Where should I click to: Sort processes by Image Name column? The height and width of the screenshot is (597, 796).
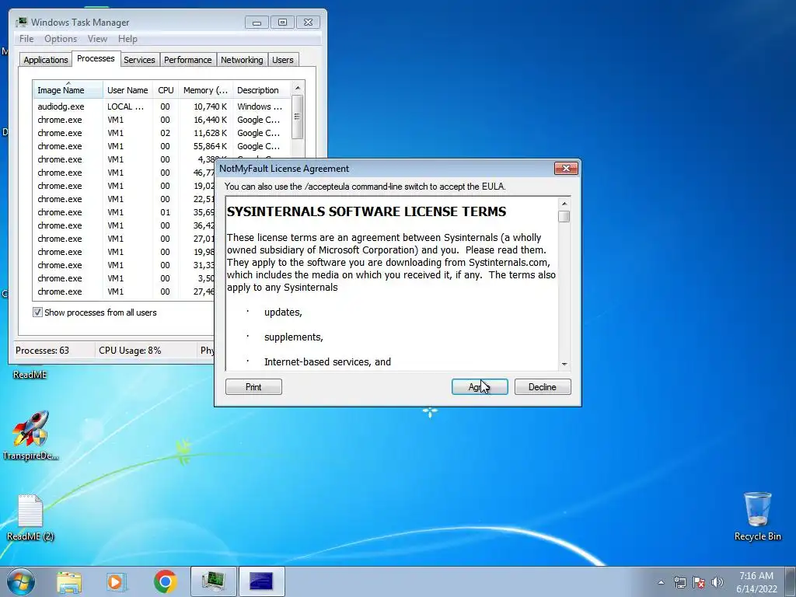coord(68,90)
